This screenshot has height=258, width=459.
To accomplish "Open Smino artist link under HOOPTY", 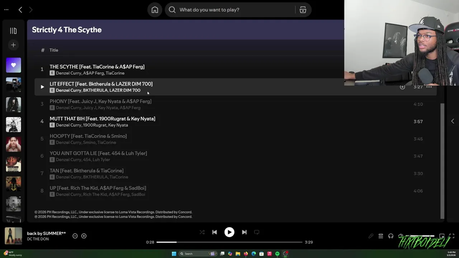I will [x=89, y=142].
